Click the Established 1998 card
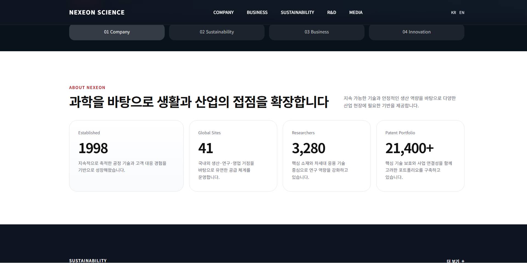527x263 pixels. 126,156
